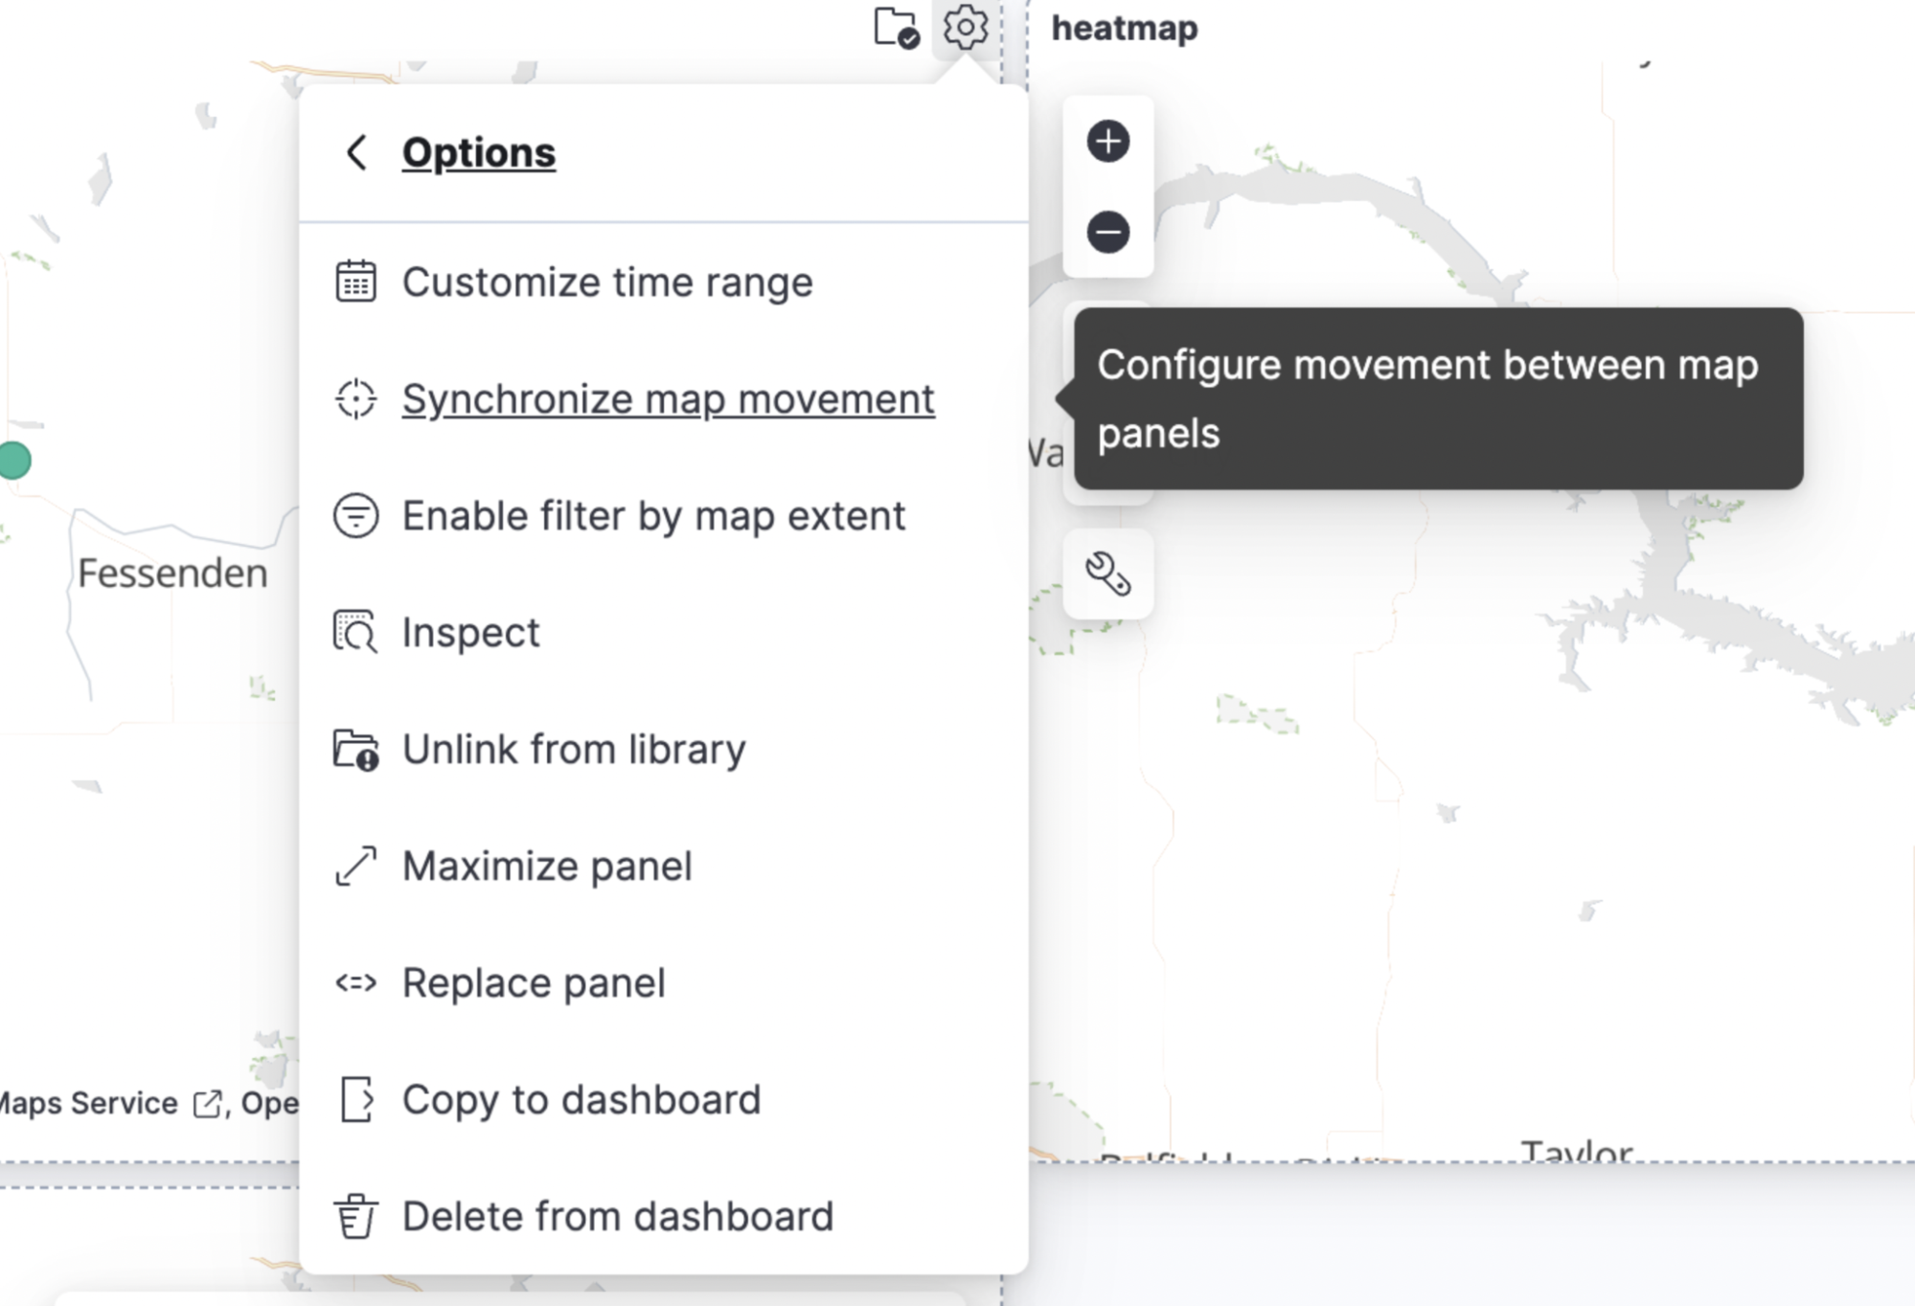
Task: Enable filter by map extent
Action: 653,515
